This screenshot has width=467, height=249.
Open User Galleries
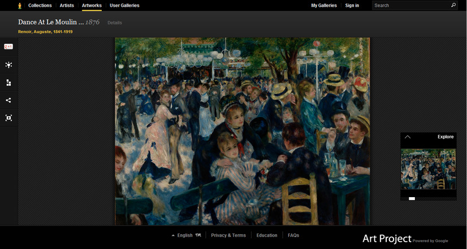click(x=124, y=5)
